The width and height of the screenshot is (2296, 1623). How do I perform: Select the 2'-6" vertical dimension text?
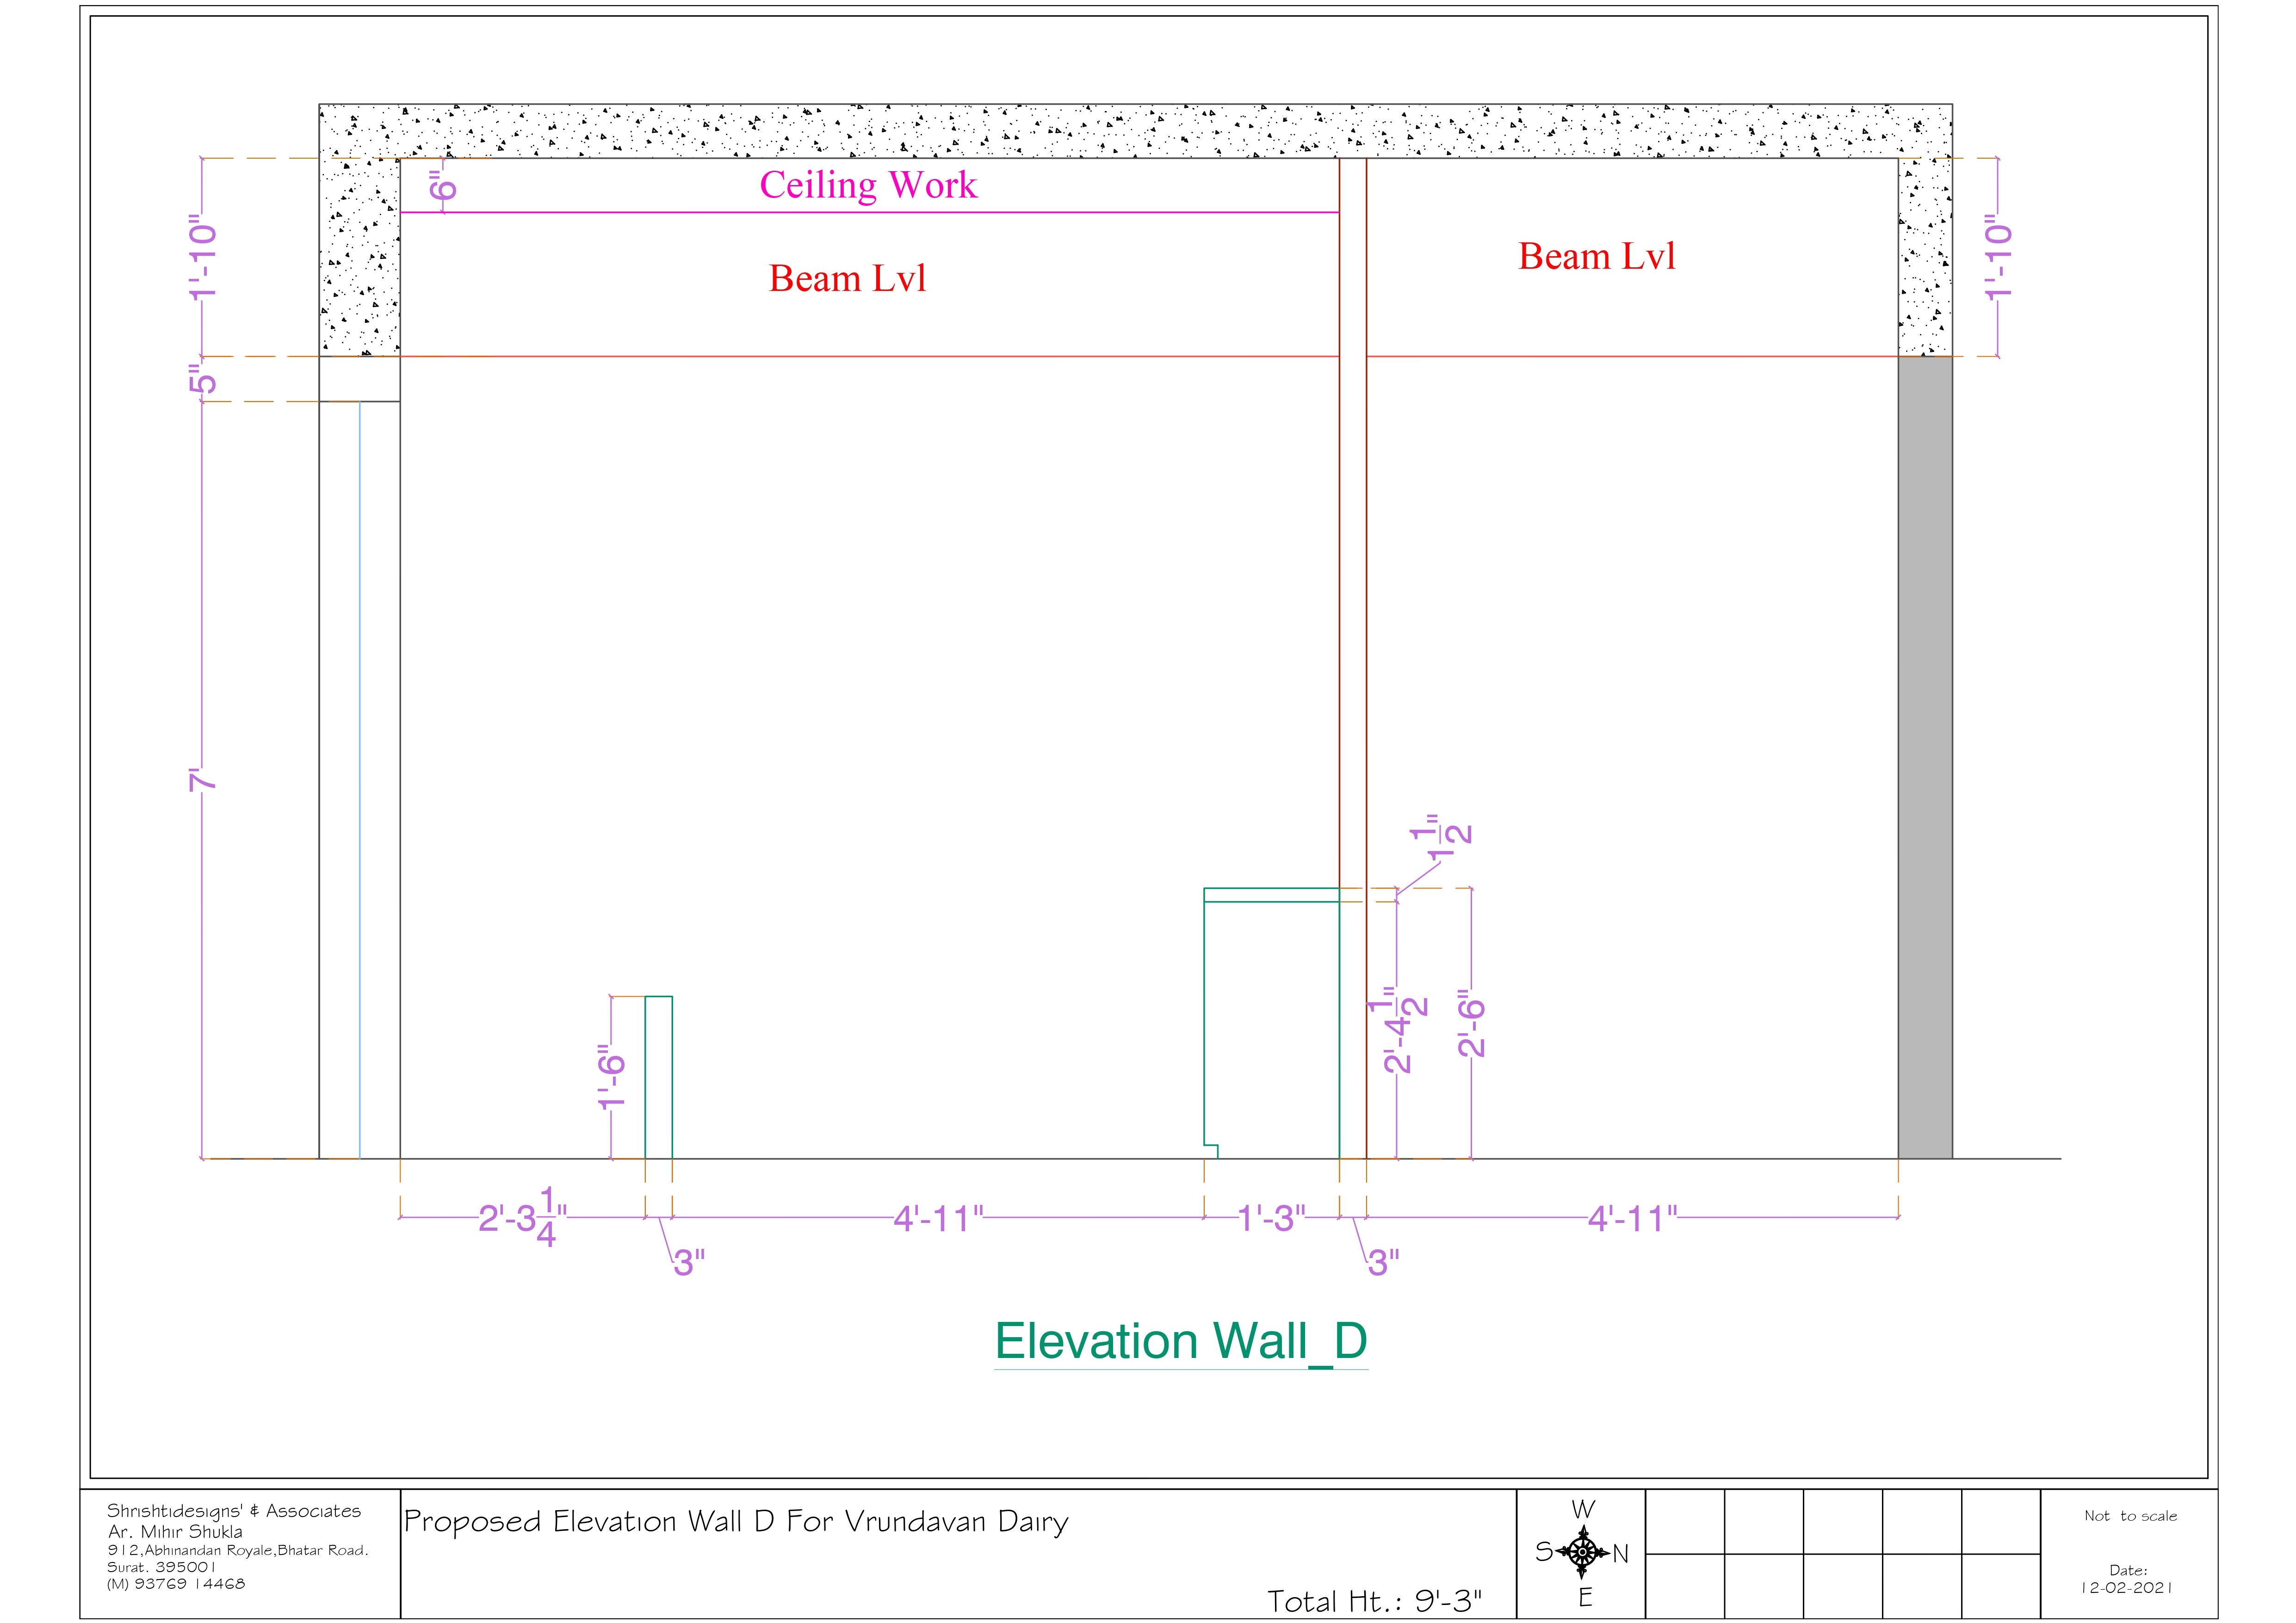(x=1471, y=1024)
